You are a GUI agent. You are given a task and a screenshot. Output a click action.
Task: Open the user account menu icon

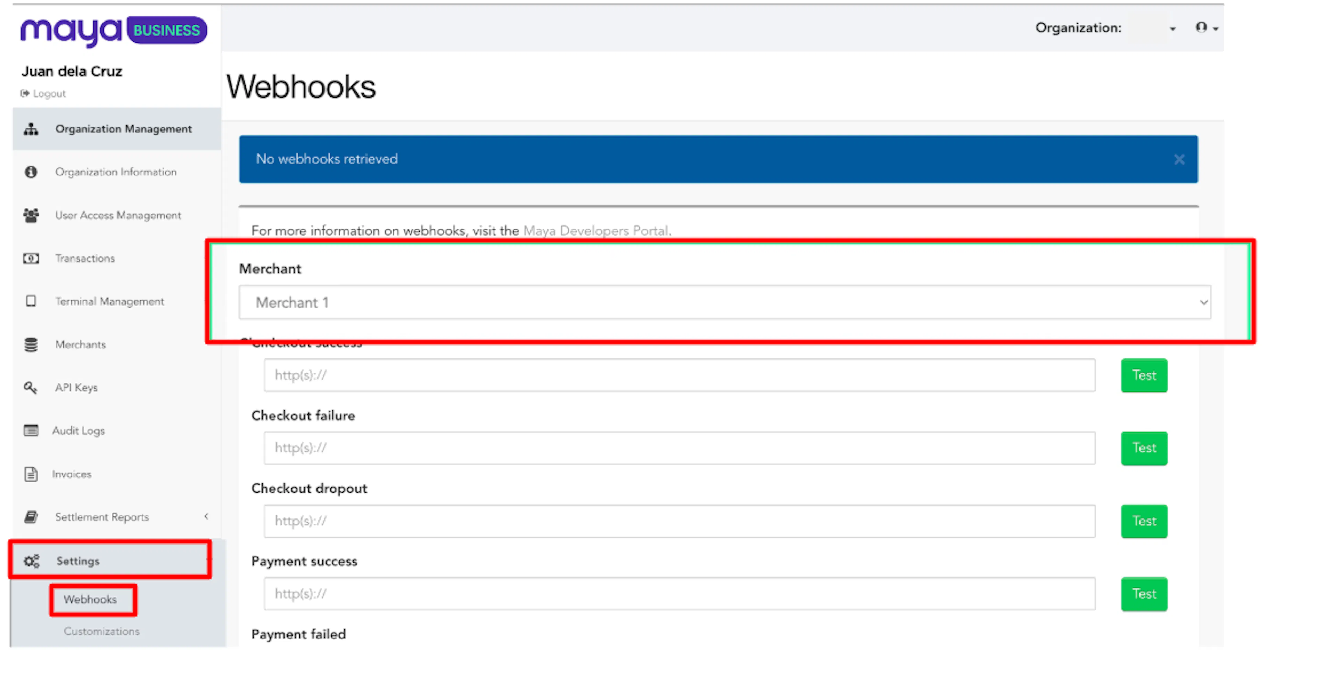pos(1207,27)
